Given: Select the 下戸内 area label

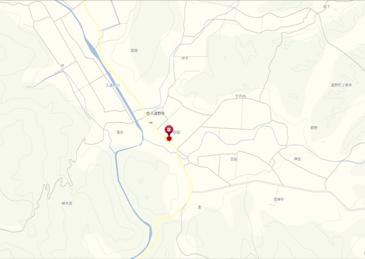Looking at the screenshot, I should tap(240, 96).
